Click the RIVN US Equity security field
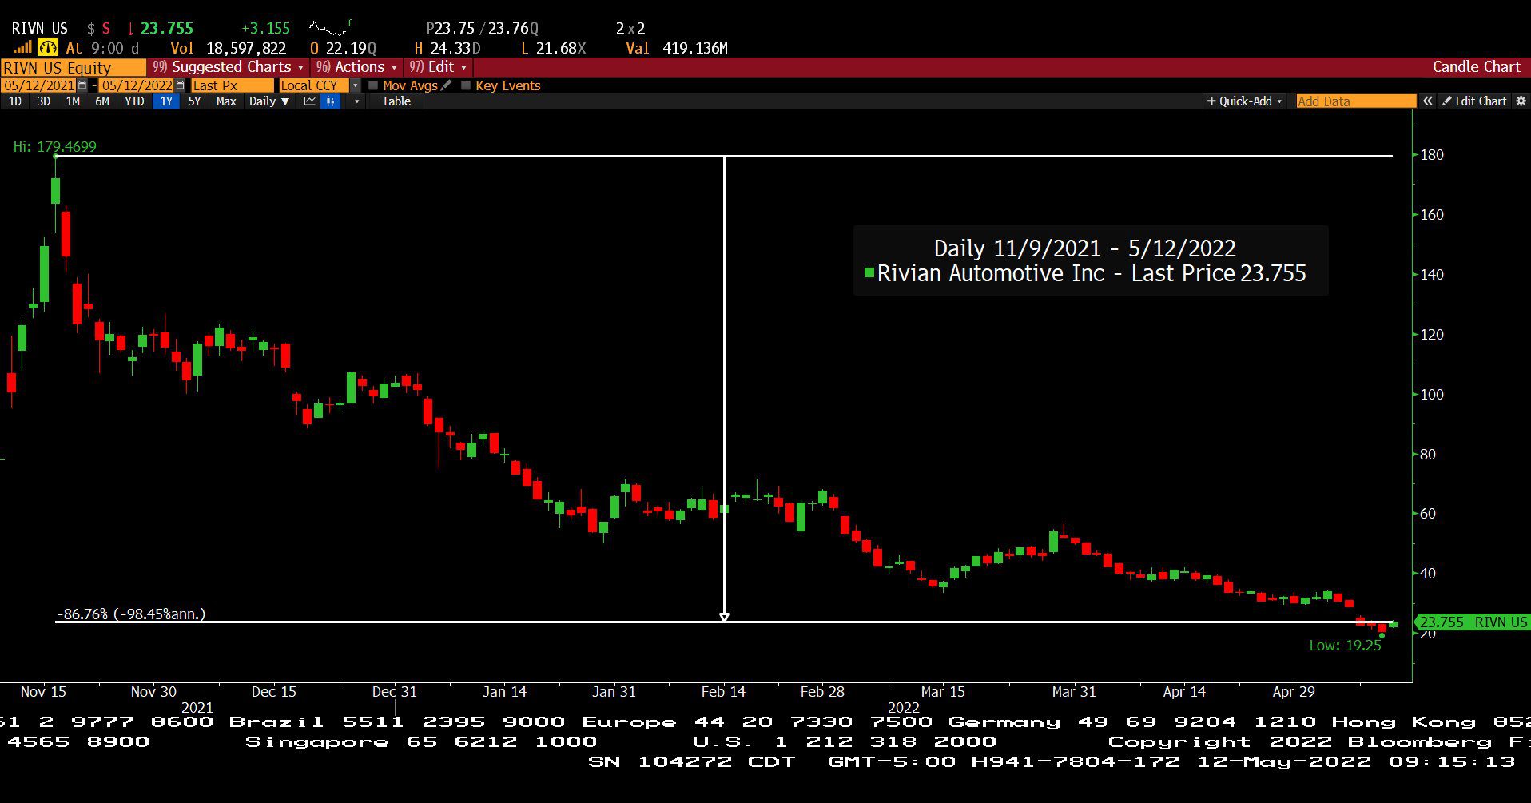Screen dimensions: 1531x803 pyautogui.click(x=74, y=67)
